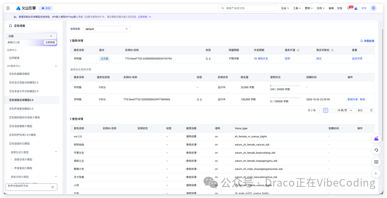Open the 企业 dropdown menu

click(x=285, y=8)
